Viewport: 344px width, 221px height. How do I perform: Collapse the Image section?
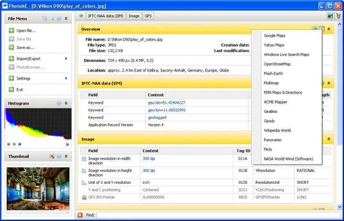pos(329,139)
